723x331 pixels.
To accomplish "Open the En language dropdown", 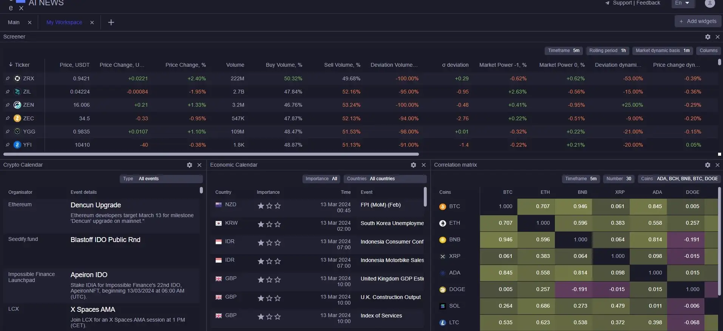I will coord(682,3).
